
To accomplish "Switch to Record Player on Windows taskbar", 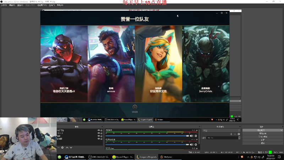I will [x=122, y=157].
